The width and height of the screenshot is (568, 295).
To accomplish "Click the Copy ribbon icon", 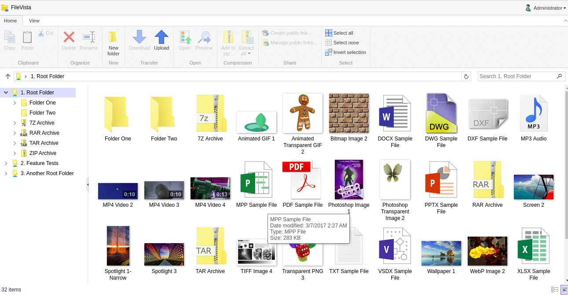I will [10, 37].
